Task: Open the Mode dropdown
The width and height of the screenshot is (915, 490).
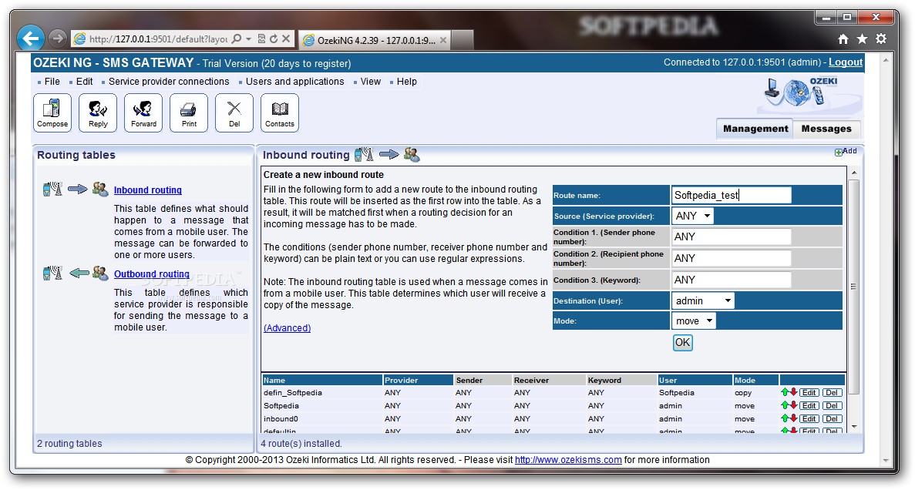Action: [x=694, y=321]
